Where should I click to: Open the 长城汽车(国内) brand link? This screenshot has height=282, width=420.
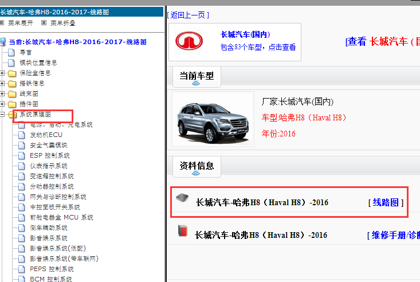(245, 34)
